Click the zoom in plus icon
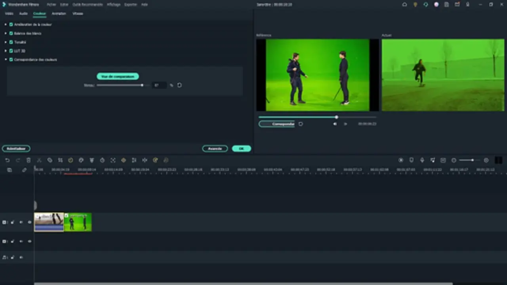 (x=486, y=160)
